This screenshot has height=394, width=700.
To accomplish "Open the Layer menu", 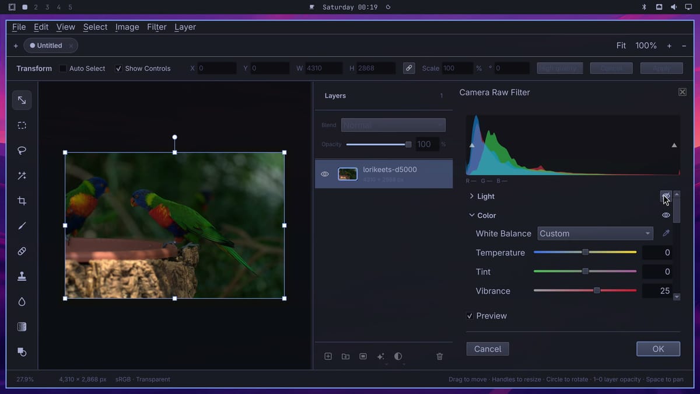I will coord(185,27).
